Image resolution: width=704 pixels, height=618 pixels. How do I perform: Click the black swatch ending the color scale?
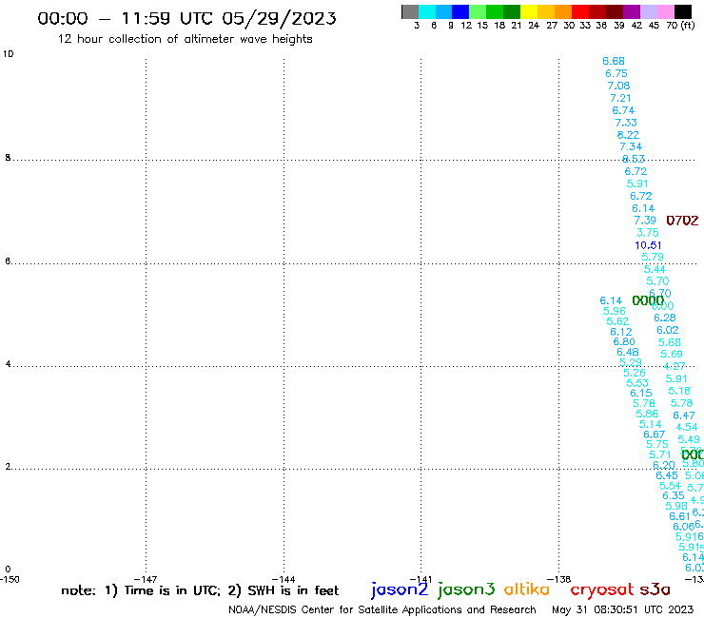pos(682,11)
